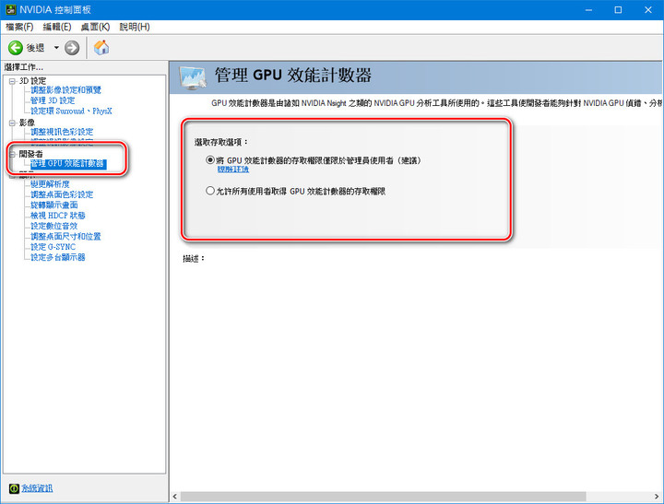Select 管理 GPU 效能計數器 tree item
This screenshot has height=504, width=664.
click(67, 164)
